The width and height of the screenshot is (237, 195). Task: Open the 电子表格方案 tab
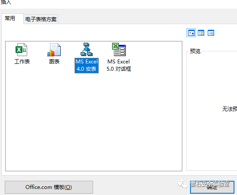click(41, 19)
